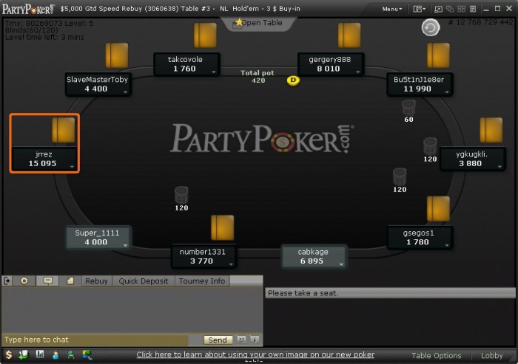Minimize the poker table window

(x=486, y=10)
